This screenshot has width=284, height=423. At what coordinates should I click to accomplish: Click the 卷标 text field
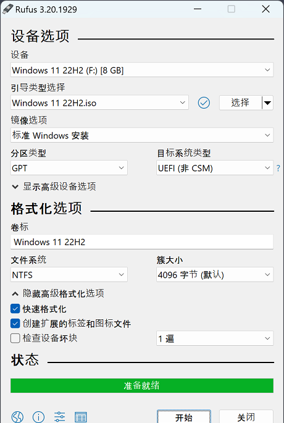click(x=142, y=241)
